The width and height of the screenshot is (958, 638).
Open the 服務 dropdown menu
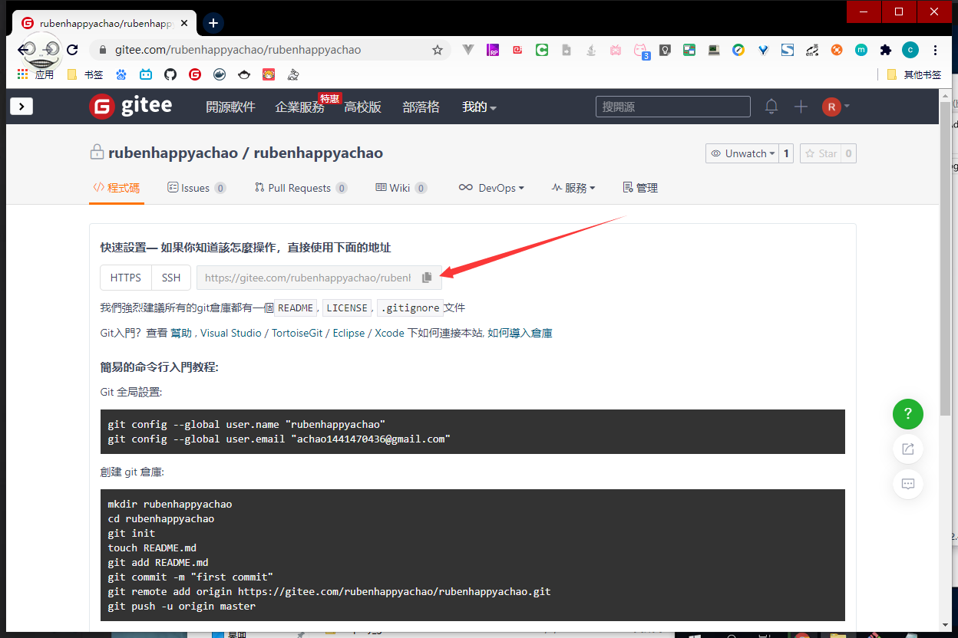(x=573, y=188)
